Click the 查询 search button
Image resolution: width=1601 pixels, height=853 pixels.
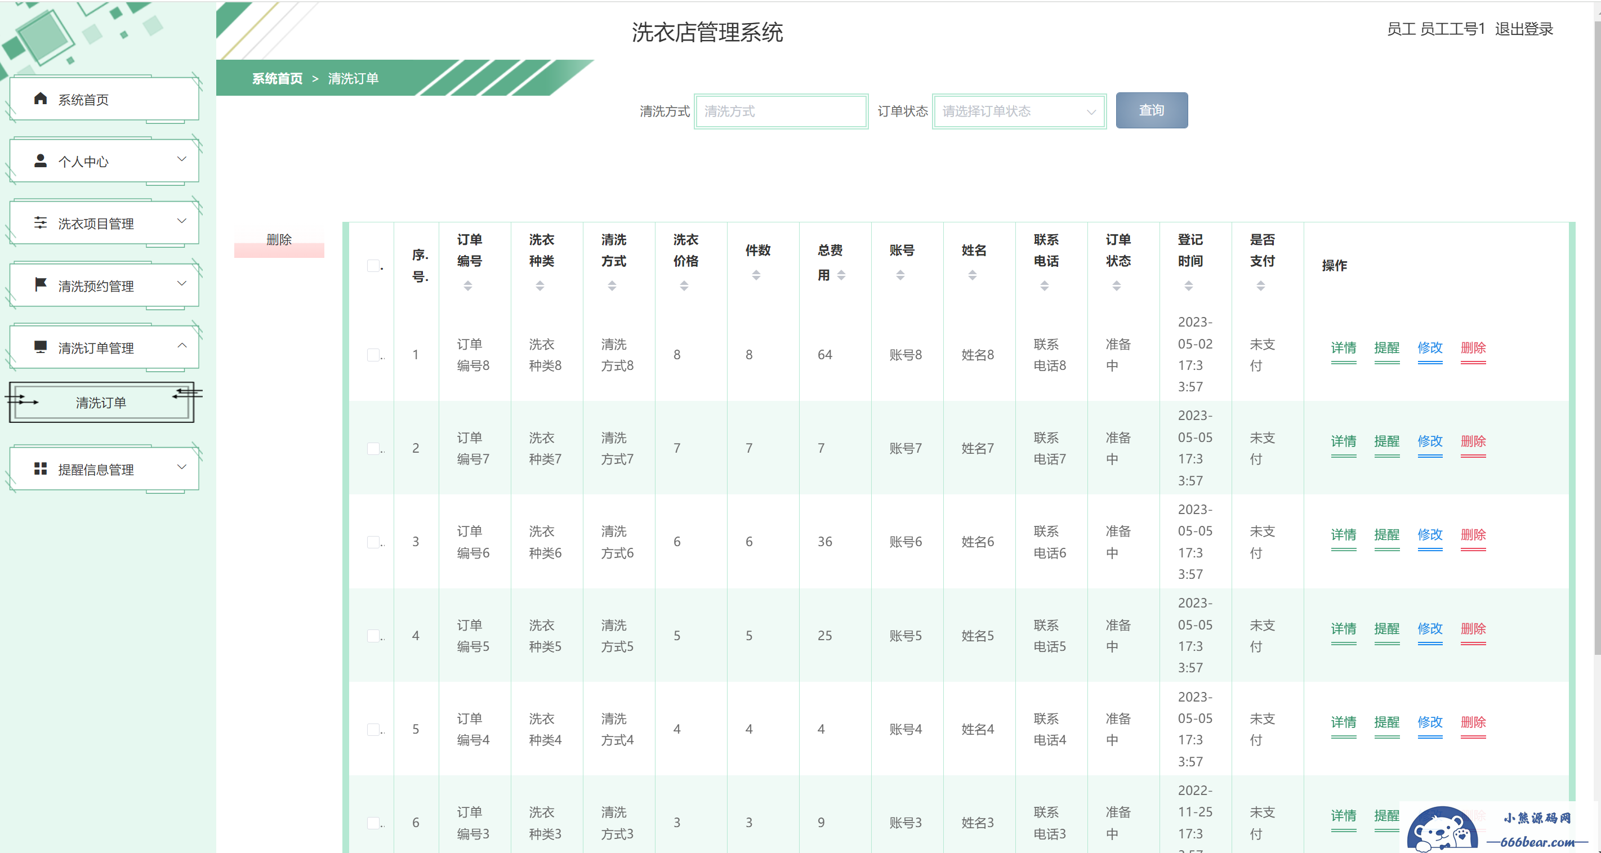point(1151,110)
